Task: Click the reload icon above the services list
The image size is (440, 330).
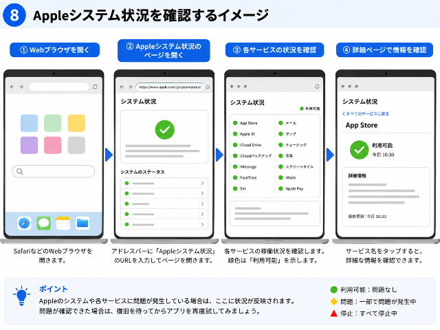Action: [x=317, y=87]
